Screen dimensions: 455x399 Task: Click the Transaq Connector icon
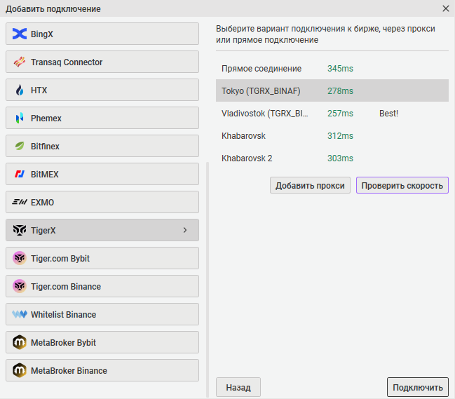(20, 62)
